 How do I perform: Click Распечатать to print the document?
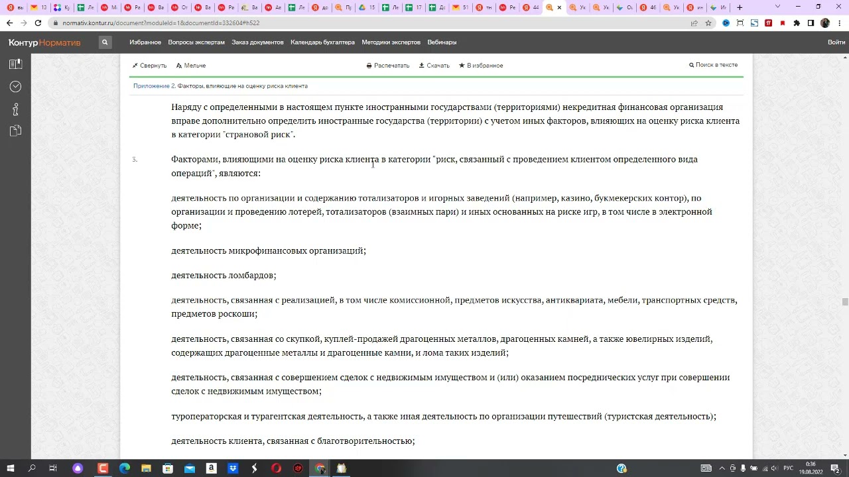pos(388,66)
